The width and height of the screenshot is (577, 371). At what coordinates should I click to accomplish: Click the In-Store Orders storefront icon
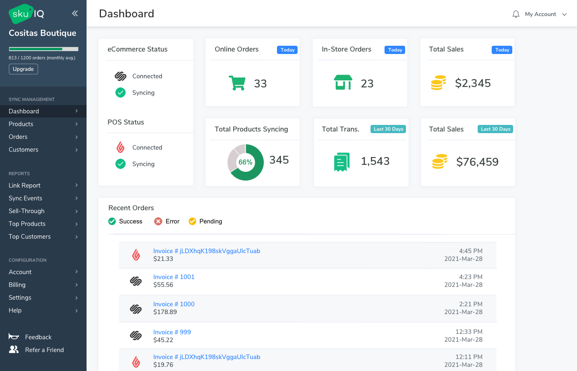[343, 82]
